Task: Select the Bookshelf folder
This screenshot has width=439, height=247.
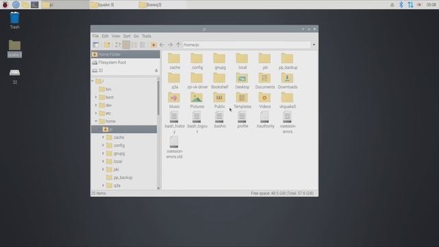Action: pos(219,81)
